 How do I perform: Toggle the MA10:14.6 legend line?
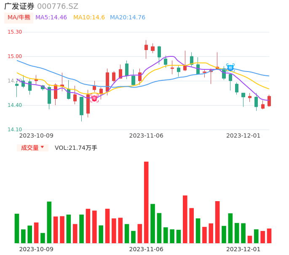coord(89,18)
